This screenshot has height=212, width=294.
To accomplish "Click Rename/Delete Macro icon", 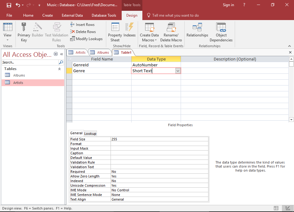I will 171,27.
